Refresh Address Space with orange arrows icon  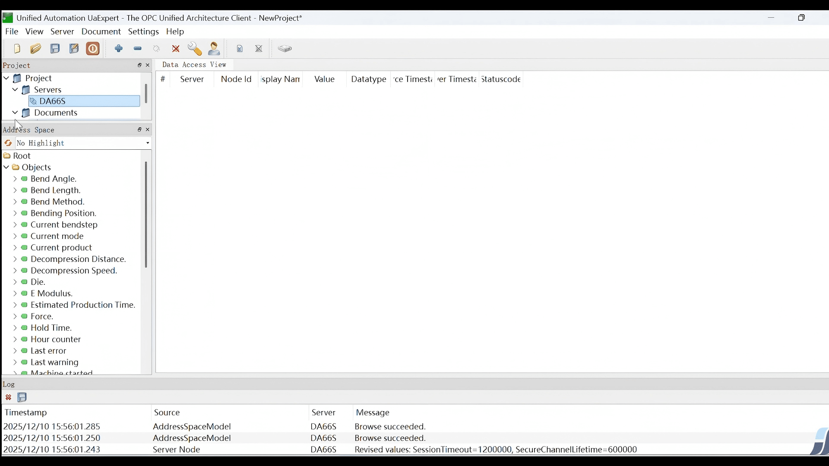[x=8, y=143]
